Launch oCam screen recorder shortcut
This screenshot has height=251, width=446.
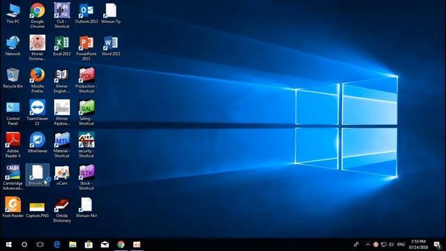(x=62, y=175)
